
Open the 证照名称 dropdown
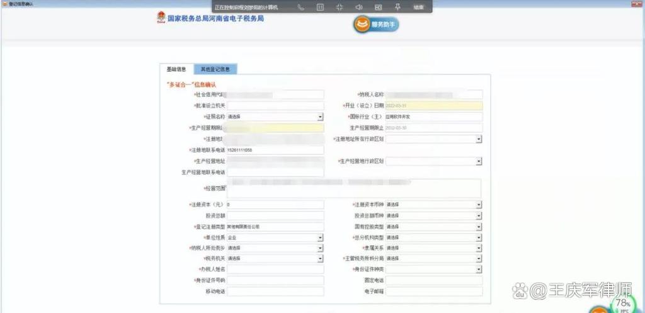pyautogui.click(x=275, y=117)
